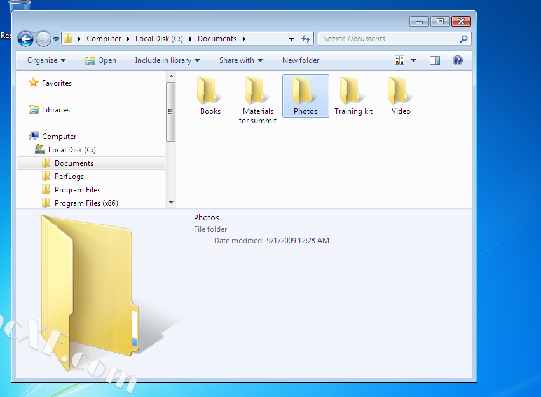Viewport: 541px width, 397px height.
Task: Click the PerfLogs folder icon in tree
Action: pyautogui.click(x=46, y=176)
